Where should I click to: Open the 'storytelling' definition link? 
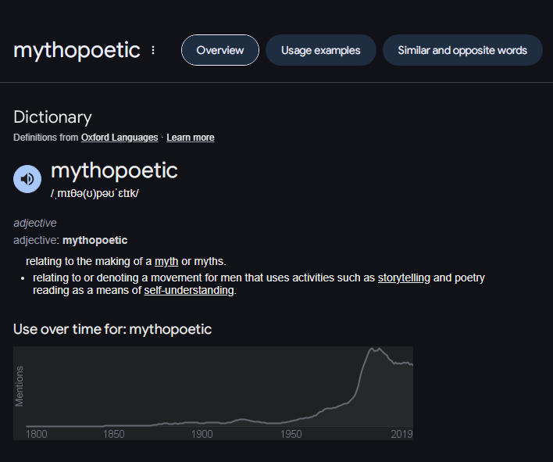(404, 278)
